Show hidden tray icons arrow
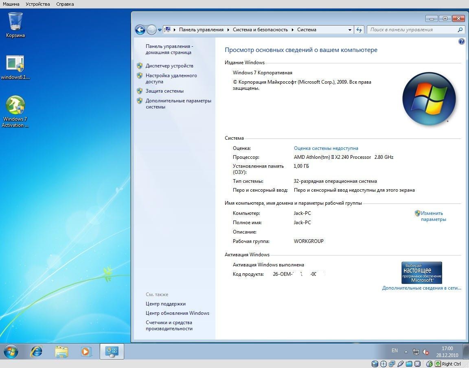Image resolution: width=469 pixels, height=368 pixels. pyautogui.click(x=406, y=352)
